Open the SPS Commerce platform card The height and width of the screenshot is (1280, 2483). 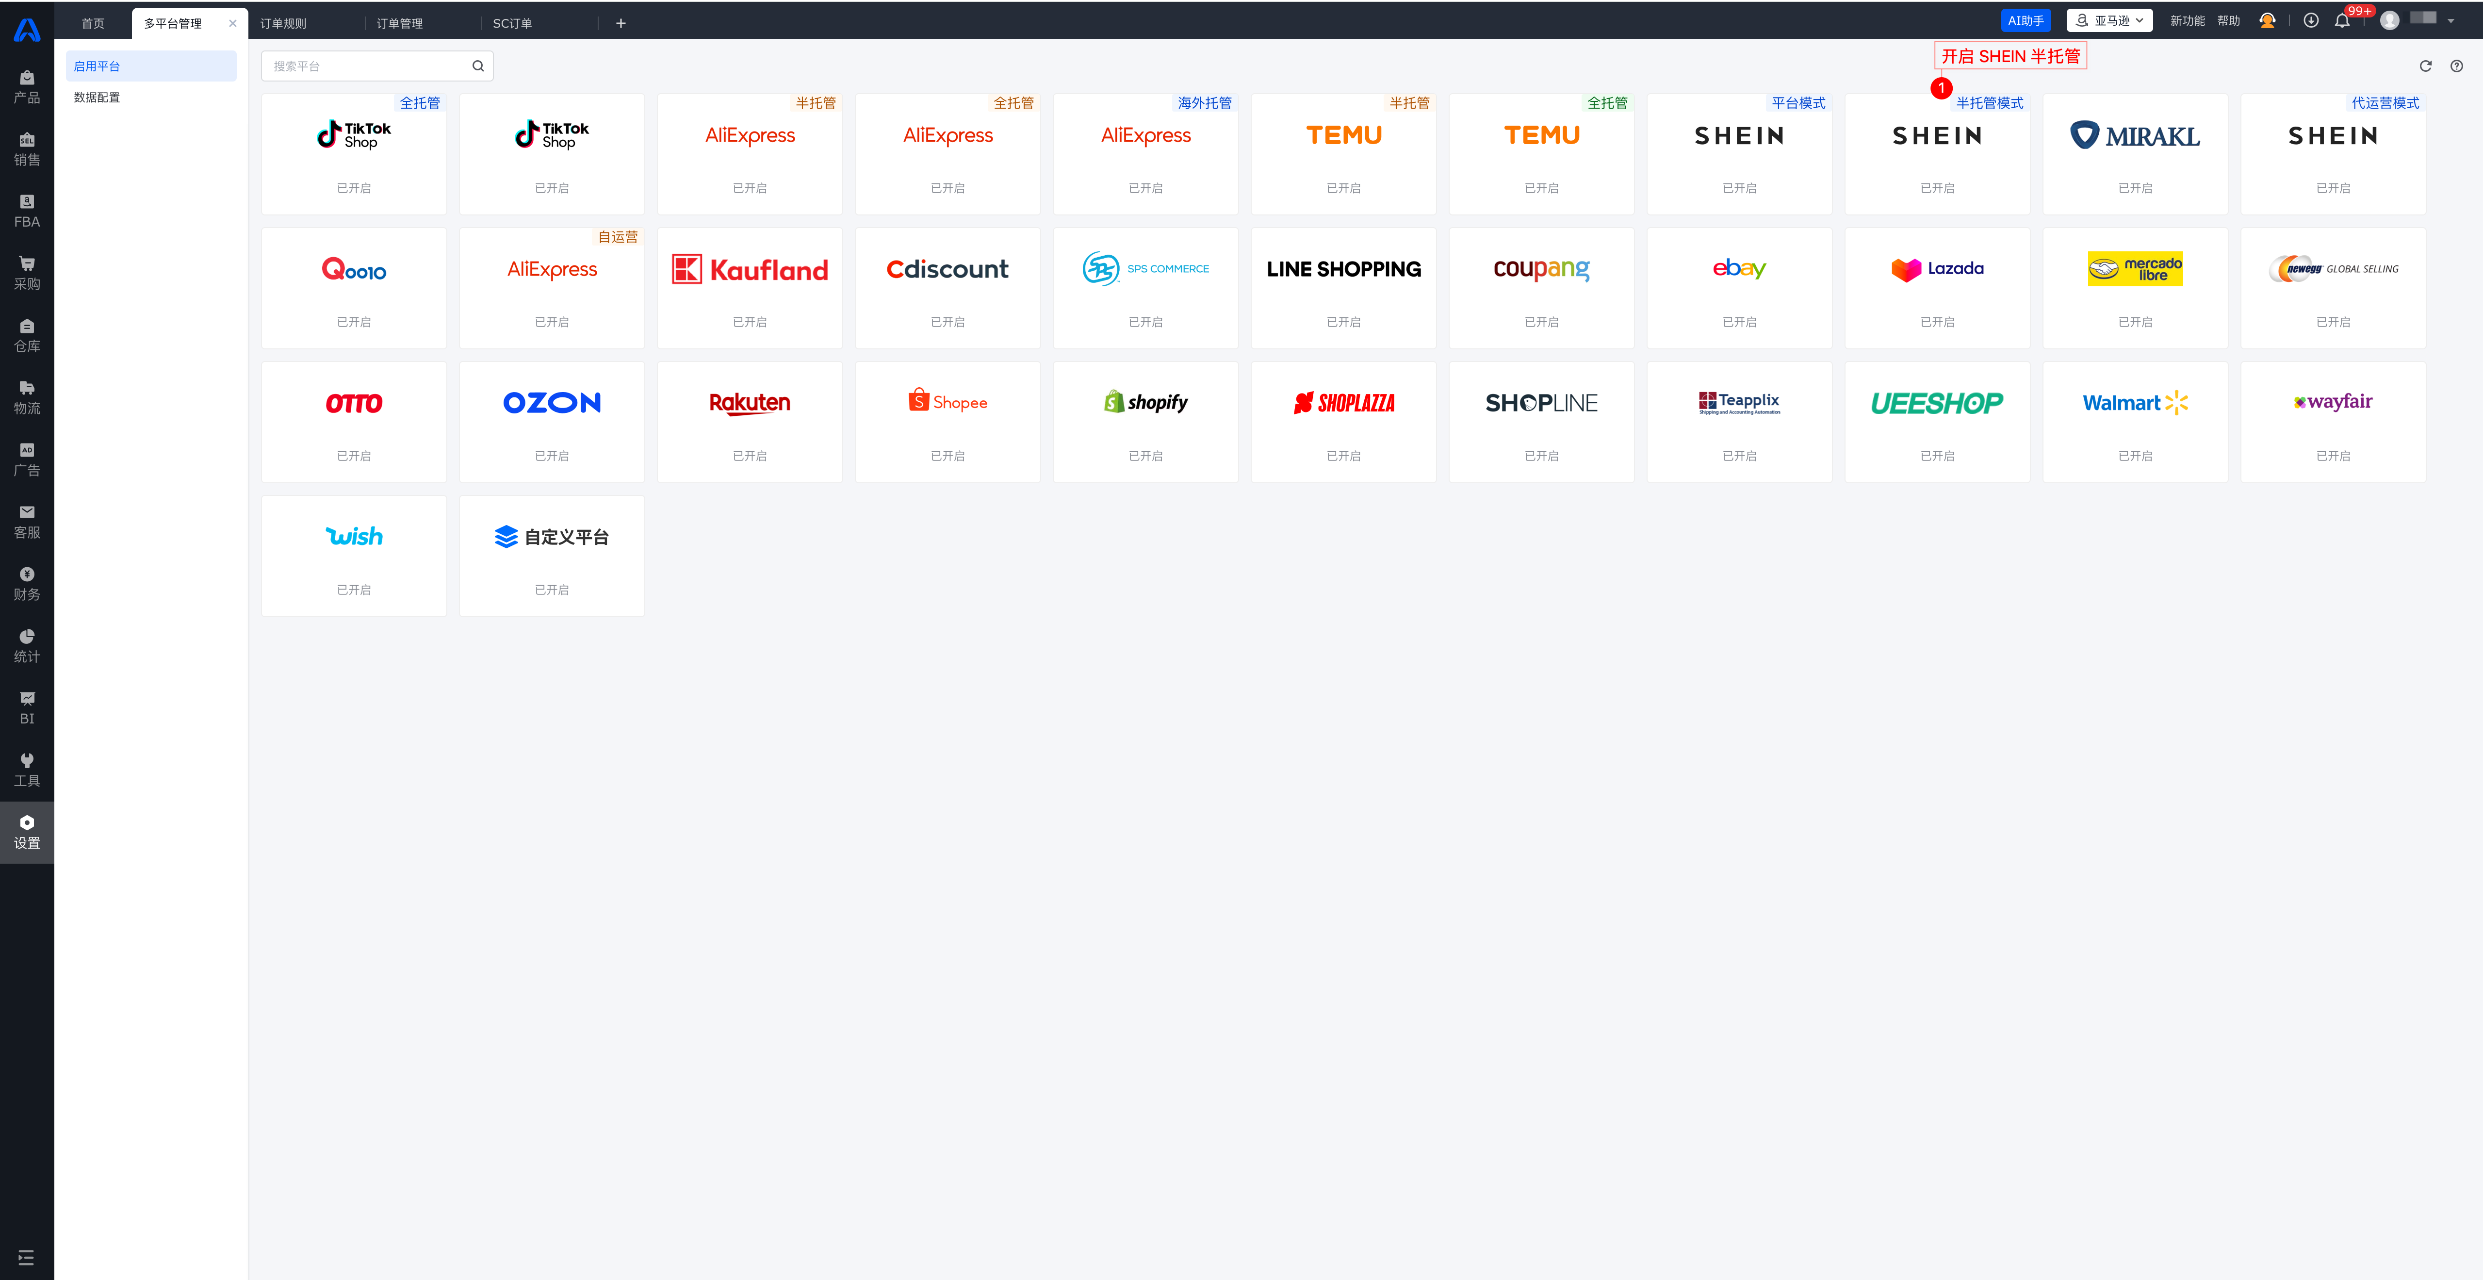tap(1145, 288)
